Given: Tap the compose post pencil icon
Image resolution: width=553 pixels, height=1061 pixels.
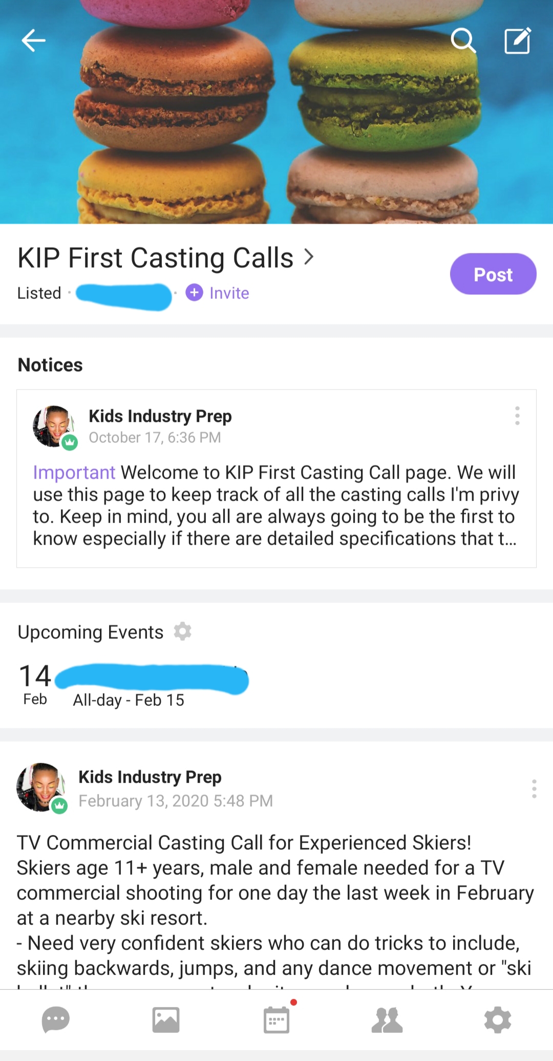Looking at the screenshot, I should pyautogui.click(x=518, y=41).
